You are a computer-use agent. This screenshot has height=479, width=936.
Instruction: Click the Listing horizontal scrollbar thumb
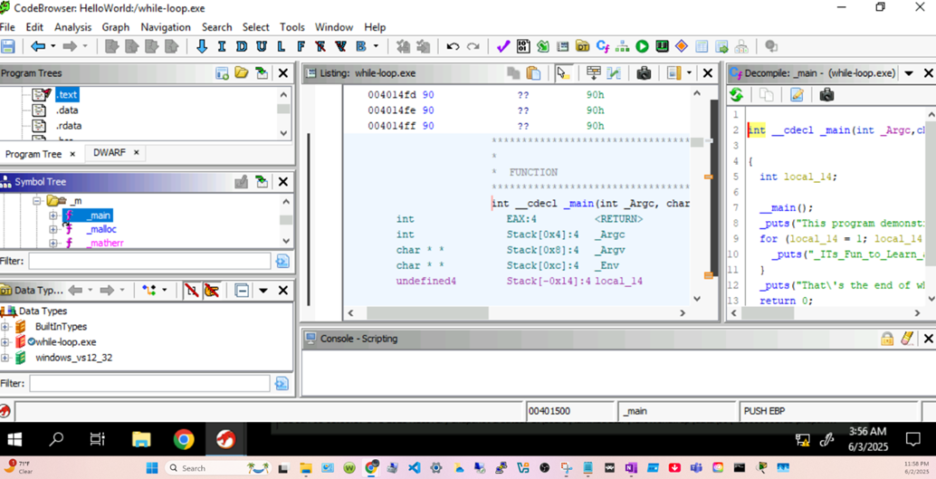click(x=427, y=313)
